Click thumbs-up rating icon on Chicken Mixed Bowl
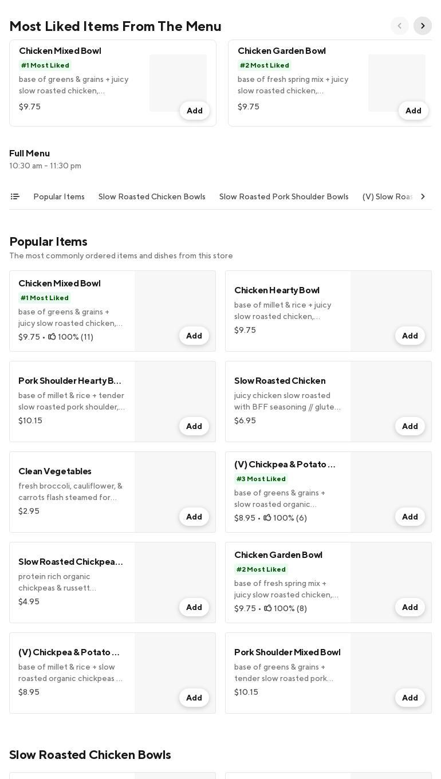This screenshot has height=779, width=441. pos(52,337)
